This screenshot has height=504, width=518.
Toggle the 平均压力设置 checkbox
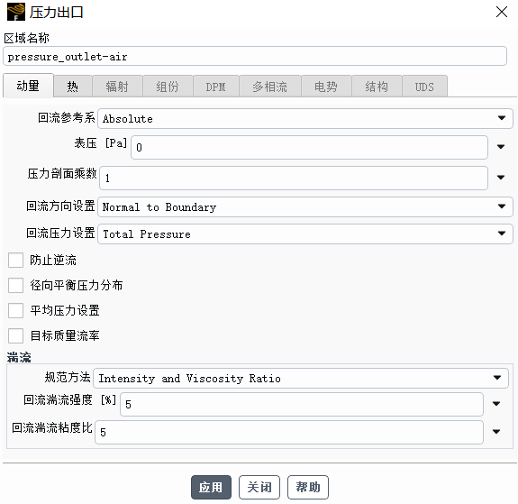click(x=15, y=310)
